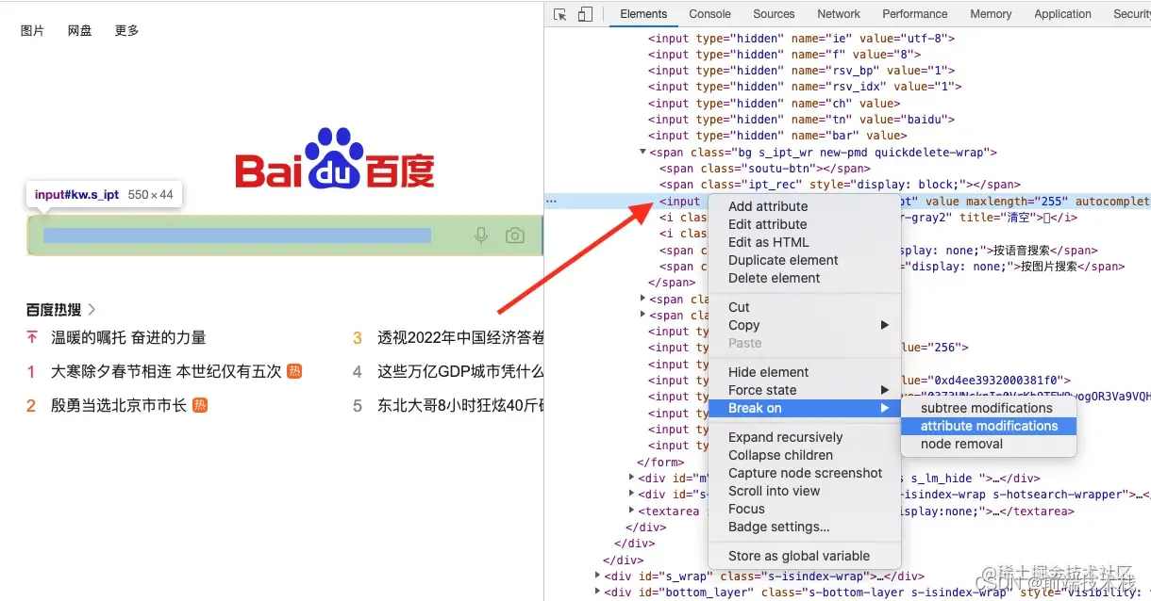Select the input name="rsv_idx" row
This screenshot has height=601, width=1151.
point(805,87)
